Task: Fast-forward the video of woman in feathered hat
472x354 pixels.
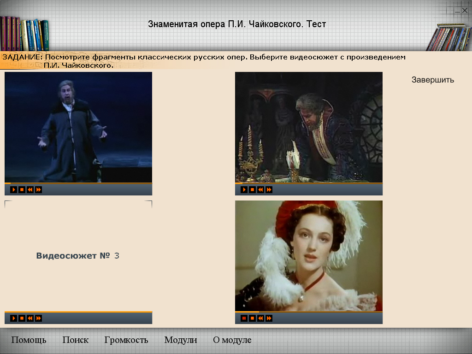Action: click(269, 318)
